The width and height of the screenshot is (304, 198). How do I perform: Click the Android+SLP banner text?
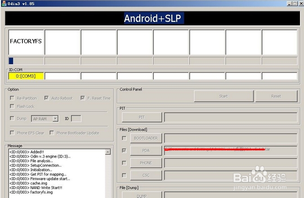click(x=152, y=18)
